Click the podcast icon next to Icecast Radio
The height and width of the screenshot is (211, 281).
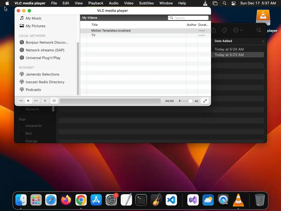point(22,82)
